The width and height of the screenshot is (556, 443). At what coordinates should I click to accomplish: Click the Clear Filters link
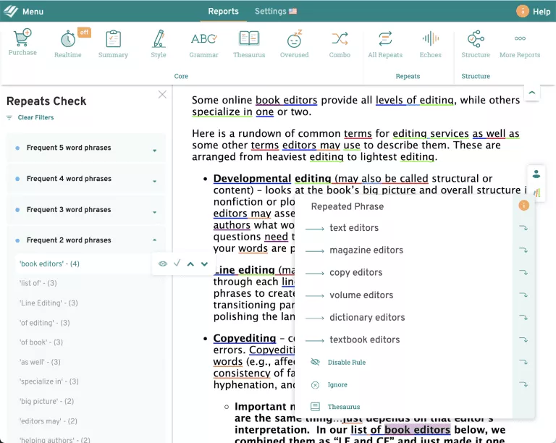click(35, 117)
